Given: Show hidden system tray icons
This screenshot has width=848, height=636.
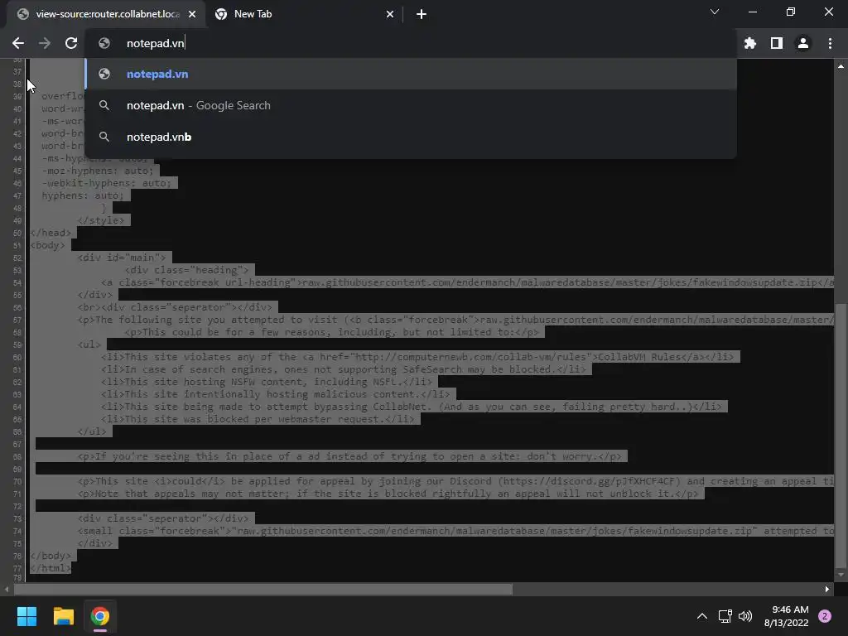Looking at the screenshot, I should (x=702, y=616).
